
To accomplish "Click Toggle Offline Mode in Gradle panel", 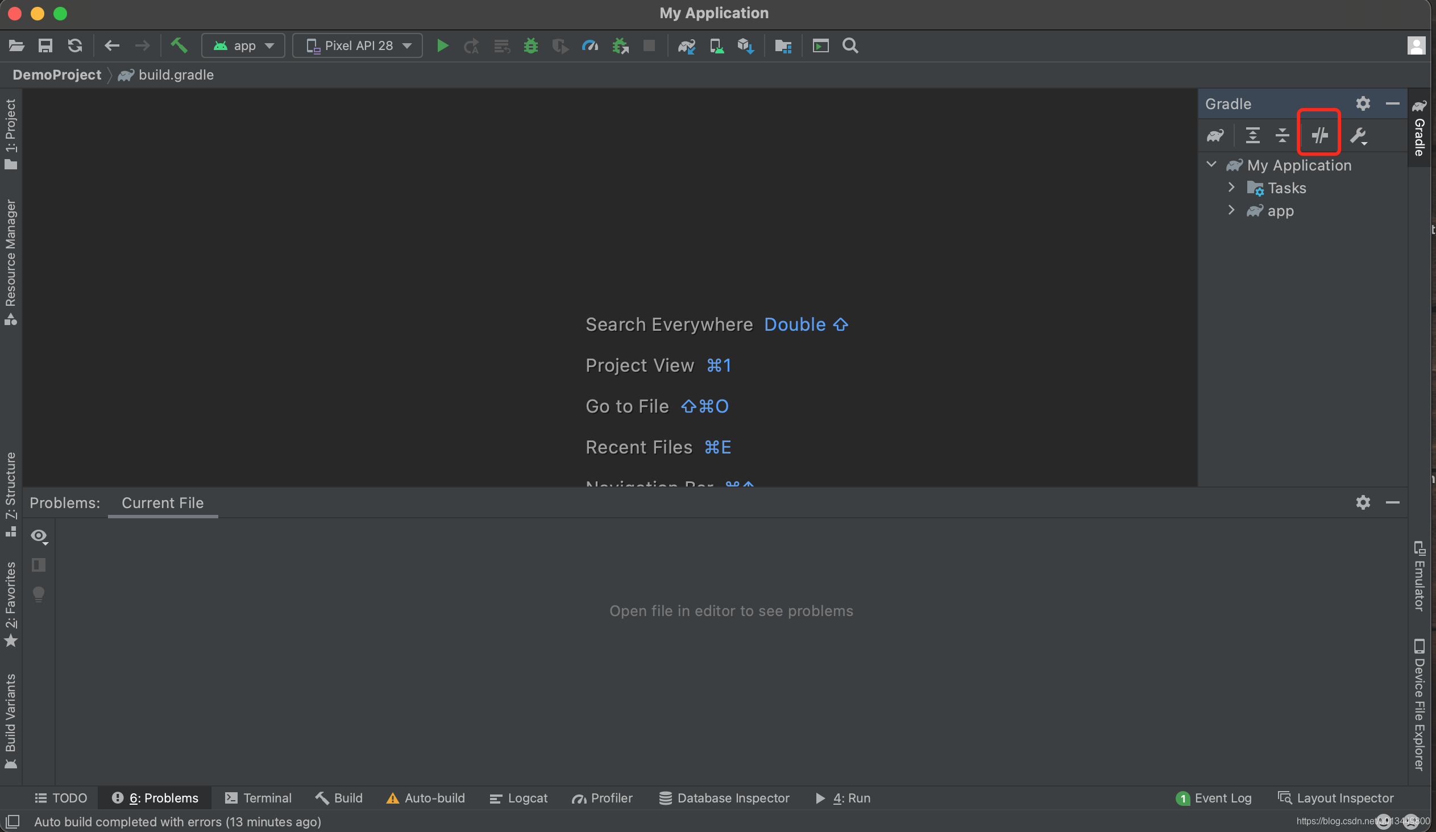I will coord(1319,135).
